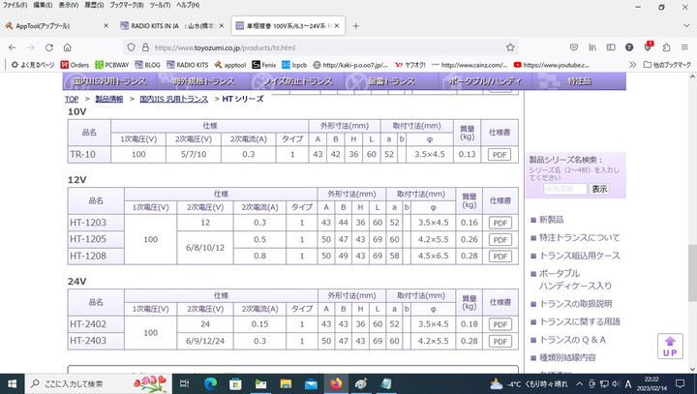
Task: Open the Windows Start menu
Action: point(12,383)
